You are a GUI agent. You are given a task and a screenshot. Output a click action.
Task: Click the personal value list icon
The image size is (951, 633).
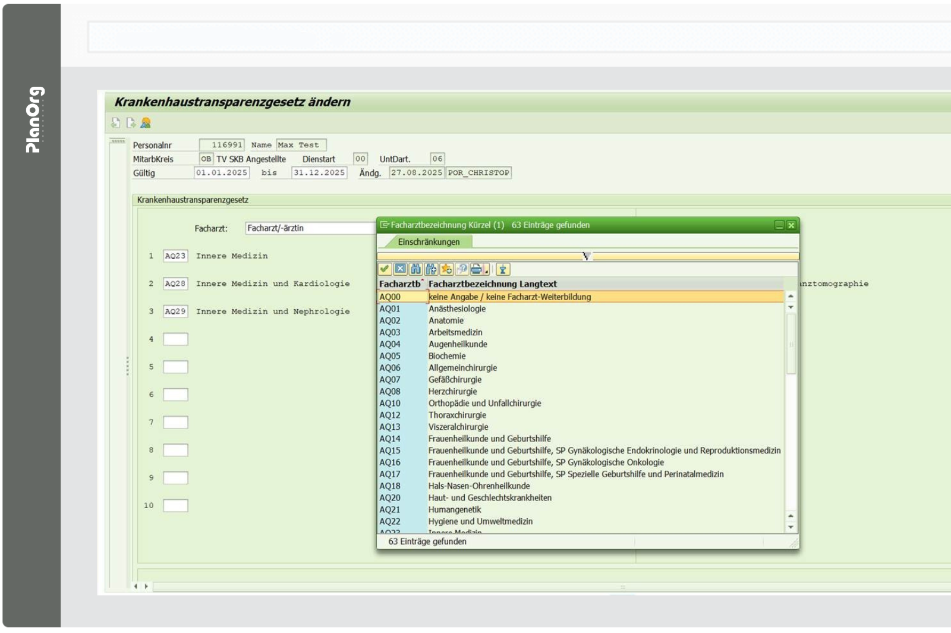click(503, 269)
